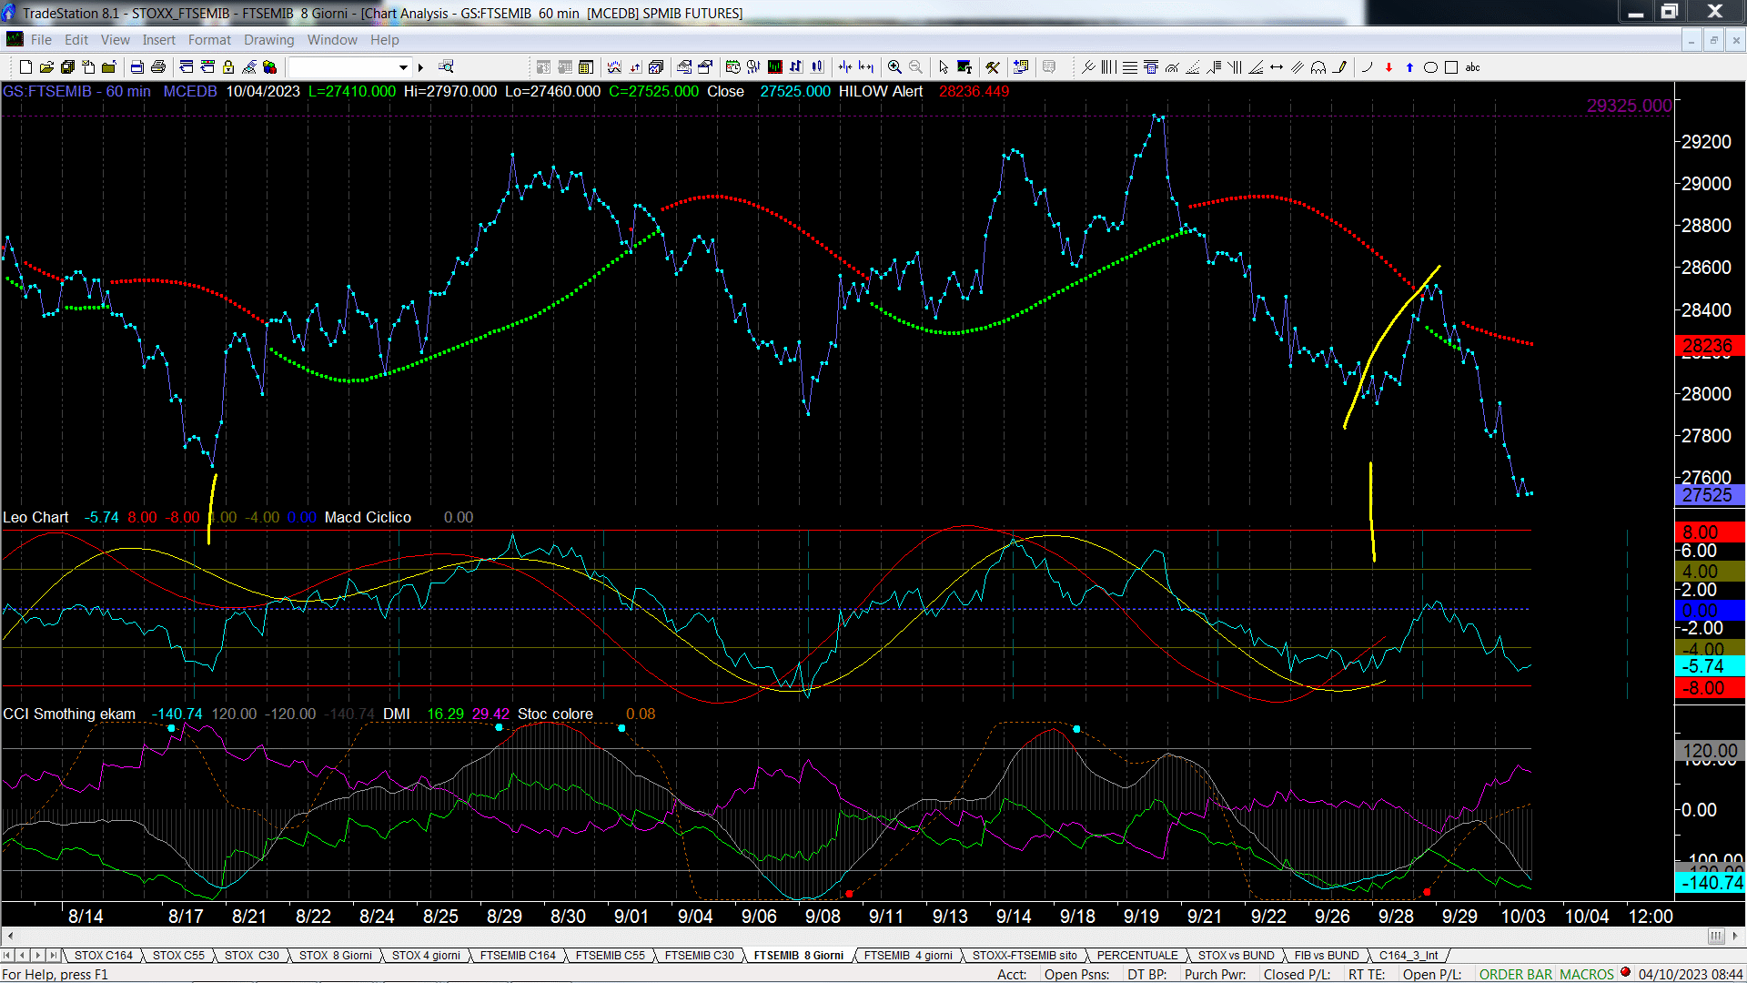This screenshot has width=1747, height=983.
Task: Click the Zoom Out magnifier icon
Action: pos(915,67)
